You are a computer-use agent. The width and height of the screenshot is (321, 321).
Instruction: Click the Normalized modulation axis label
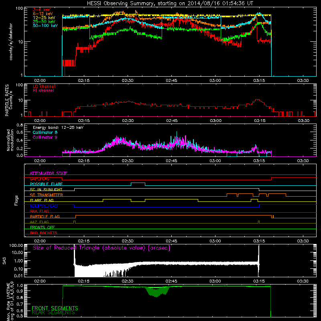[10, 140]
